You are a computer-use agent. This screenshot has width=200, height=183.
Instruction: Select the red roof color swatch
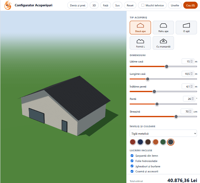133,142
